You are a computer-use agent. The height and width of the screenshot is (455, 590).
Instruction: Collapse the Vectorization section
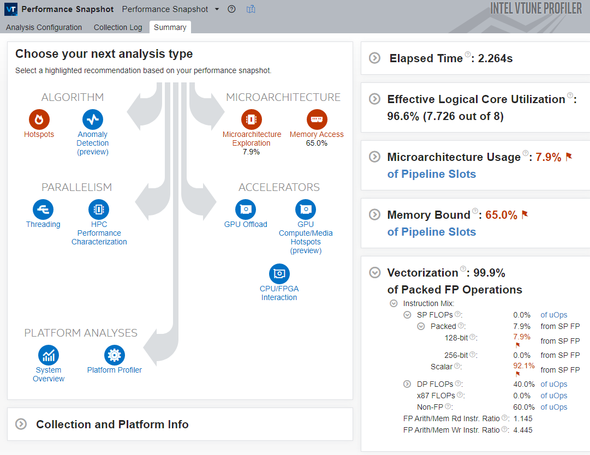[x=374, y=272]
